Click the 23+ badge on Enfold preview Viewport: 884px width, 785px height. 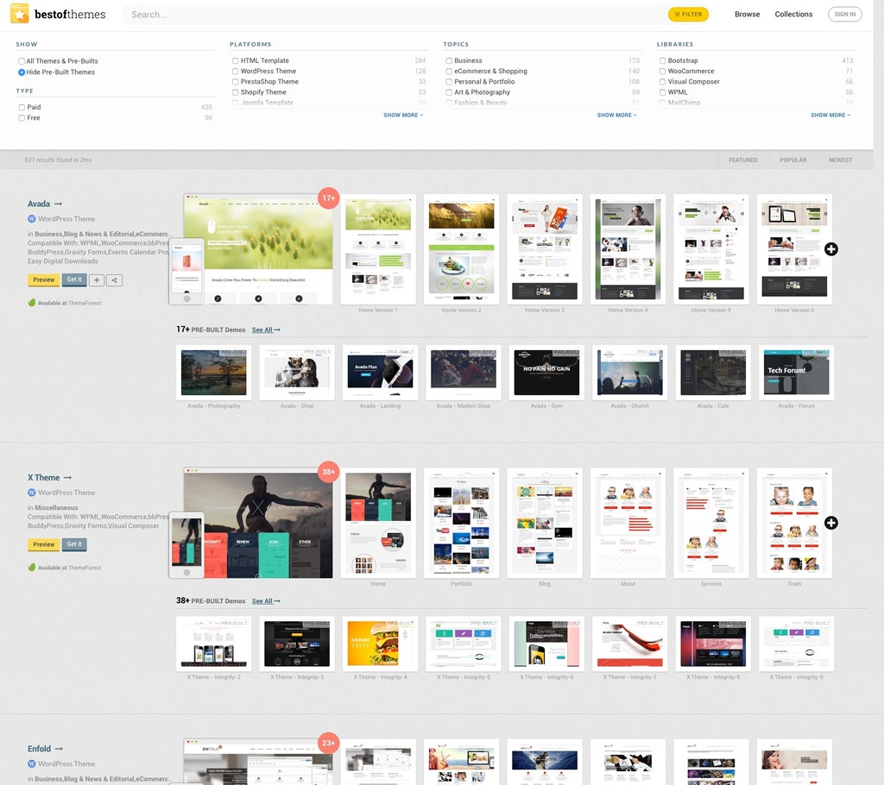(x=329, y=743)
